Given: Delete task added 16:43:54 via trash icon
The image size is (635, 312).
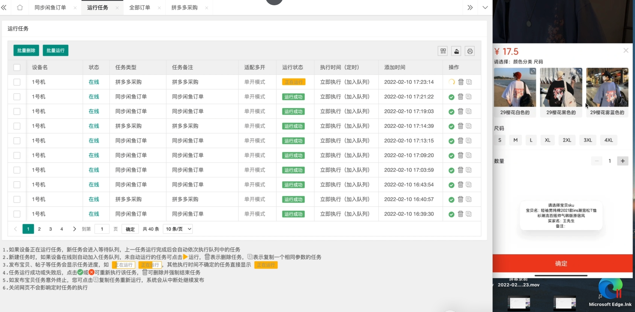Looking at the screenshot, I should [x=460, y=184].
